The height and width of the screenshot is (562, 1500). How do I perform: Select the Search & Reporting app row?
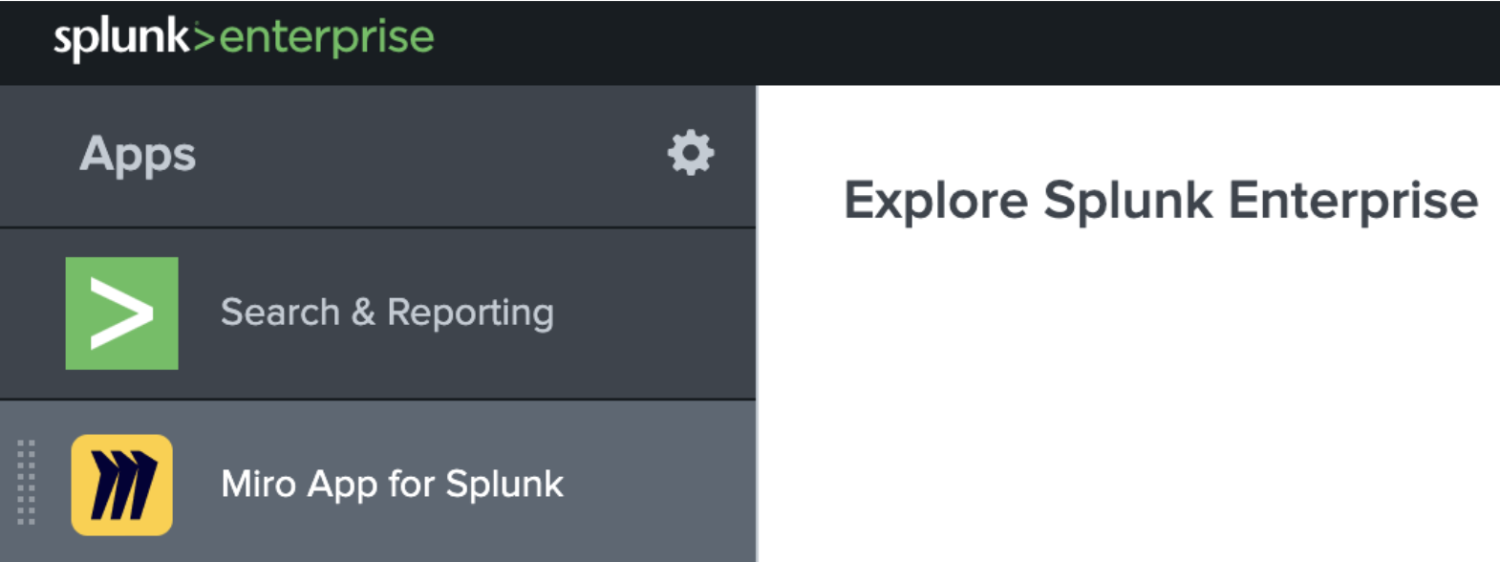click(x=650, y=313)
